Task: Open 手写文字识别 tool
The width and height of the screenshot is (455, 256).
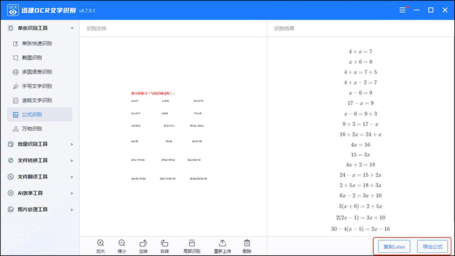Action: click(37, 86)
